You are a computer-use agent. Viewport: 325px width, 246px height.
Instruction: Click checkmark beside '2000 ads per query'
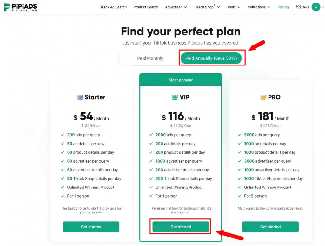coord(152,135)
